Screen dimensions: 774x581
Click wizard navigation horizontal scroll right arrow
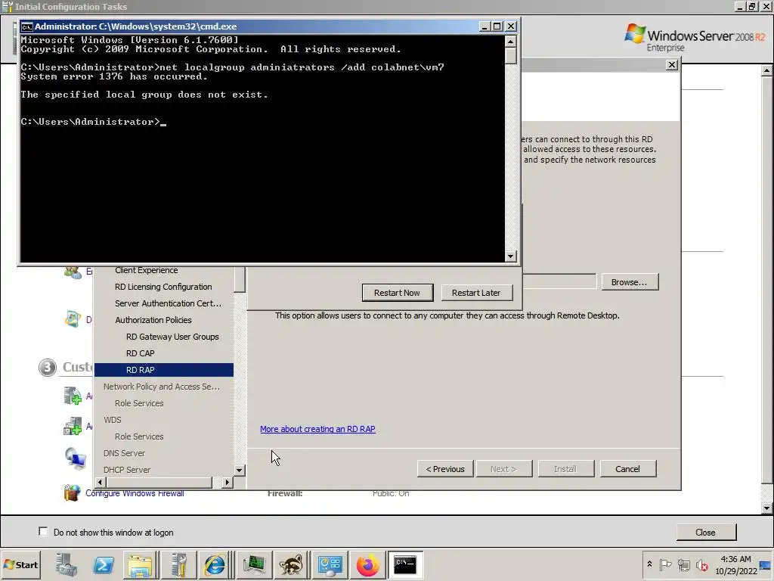pyautogui.click(x=227, y=482)
